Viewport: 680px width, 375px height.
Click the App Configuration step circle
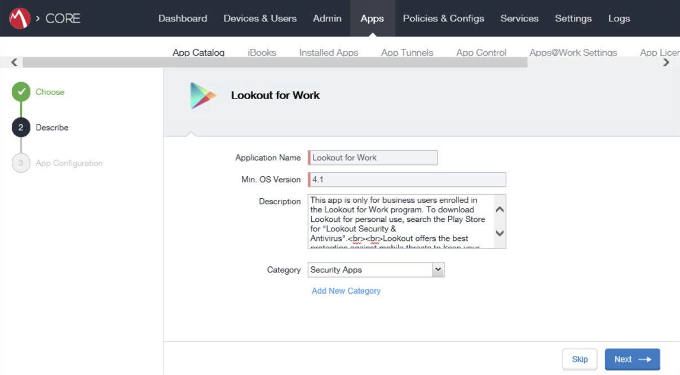(x=21, y=163)
